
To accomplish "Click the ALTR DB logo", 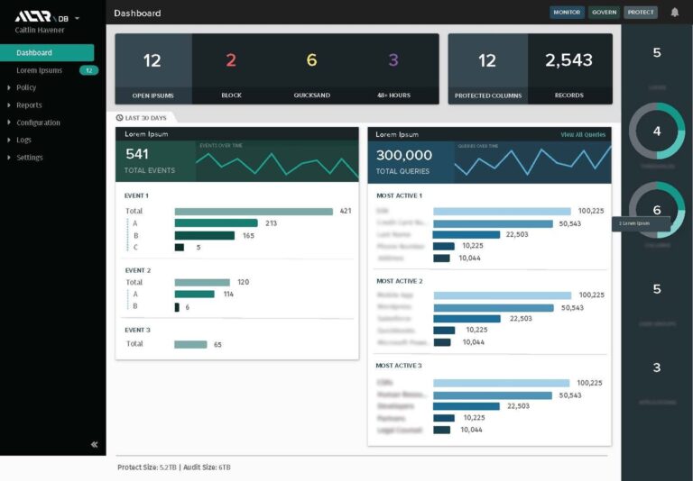I will point(42,17).
